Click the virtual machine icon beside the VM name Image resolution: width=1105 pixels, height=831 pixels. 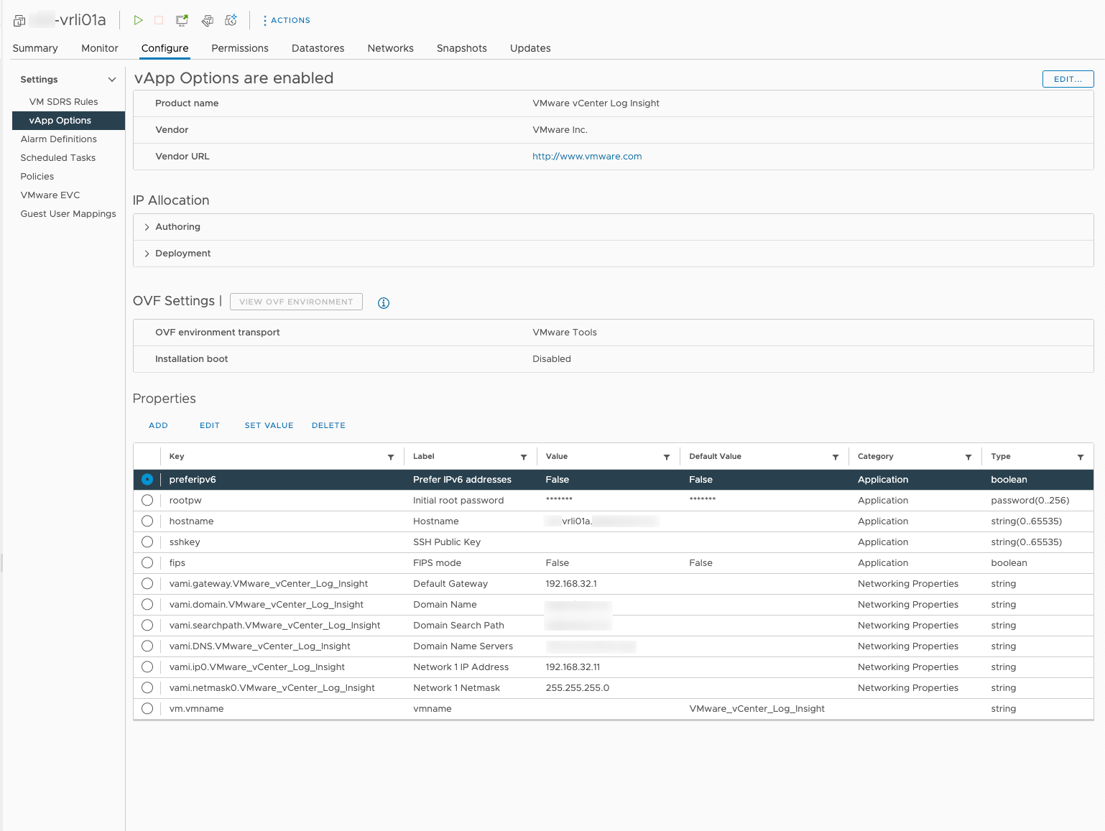(x=19, y=21)
